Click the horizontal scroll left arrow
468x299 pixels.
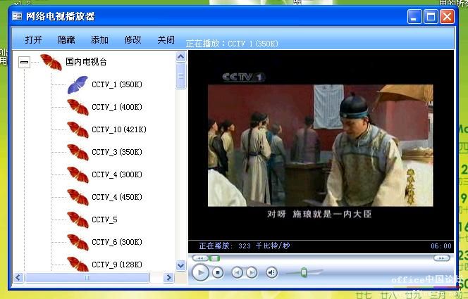point(18,278)
